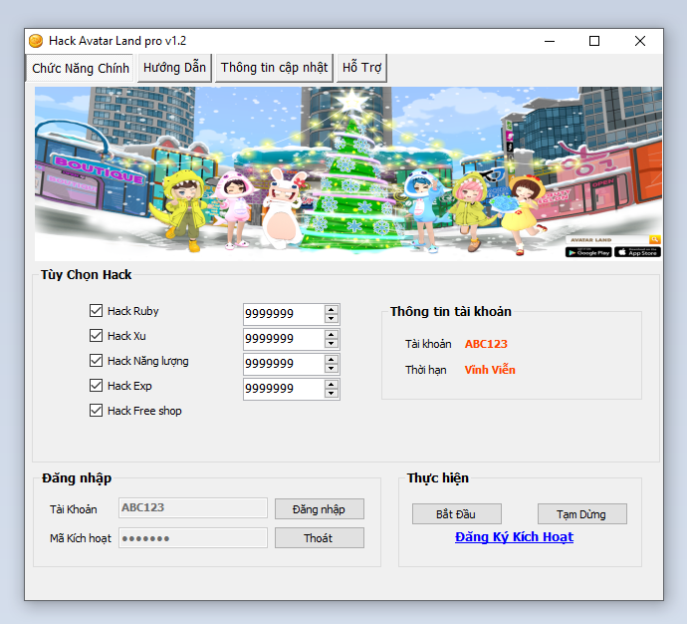Screen dimensions: 687x624
Task: Toggle the Hack Ruby checkbox
Action: point(97,311)
